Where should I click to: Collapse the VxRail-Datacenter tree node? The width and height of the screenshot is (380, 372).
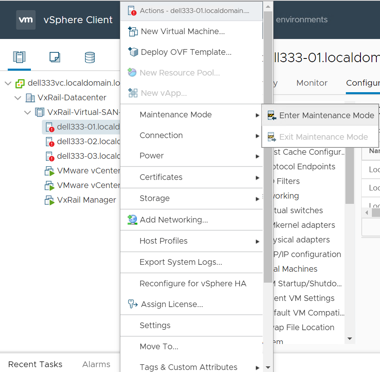pos(18,98)
